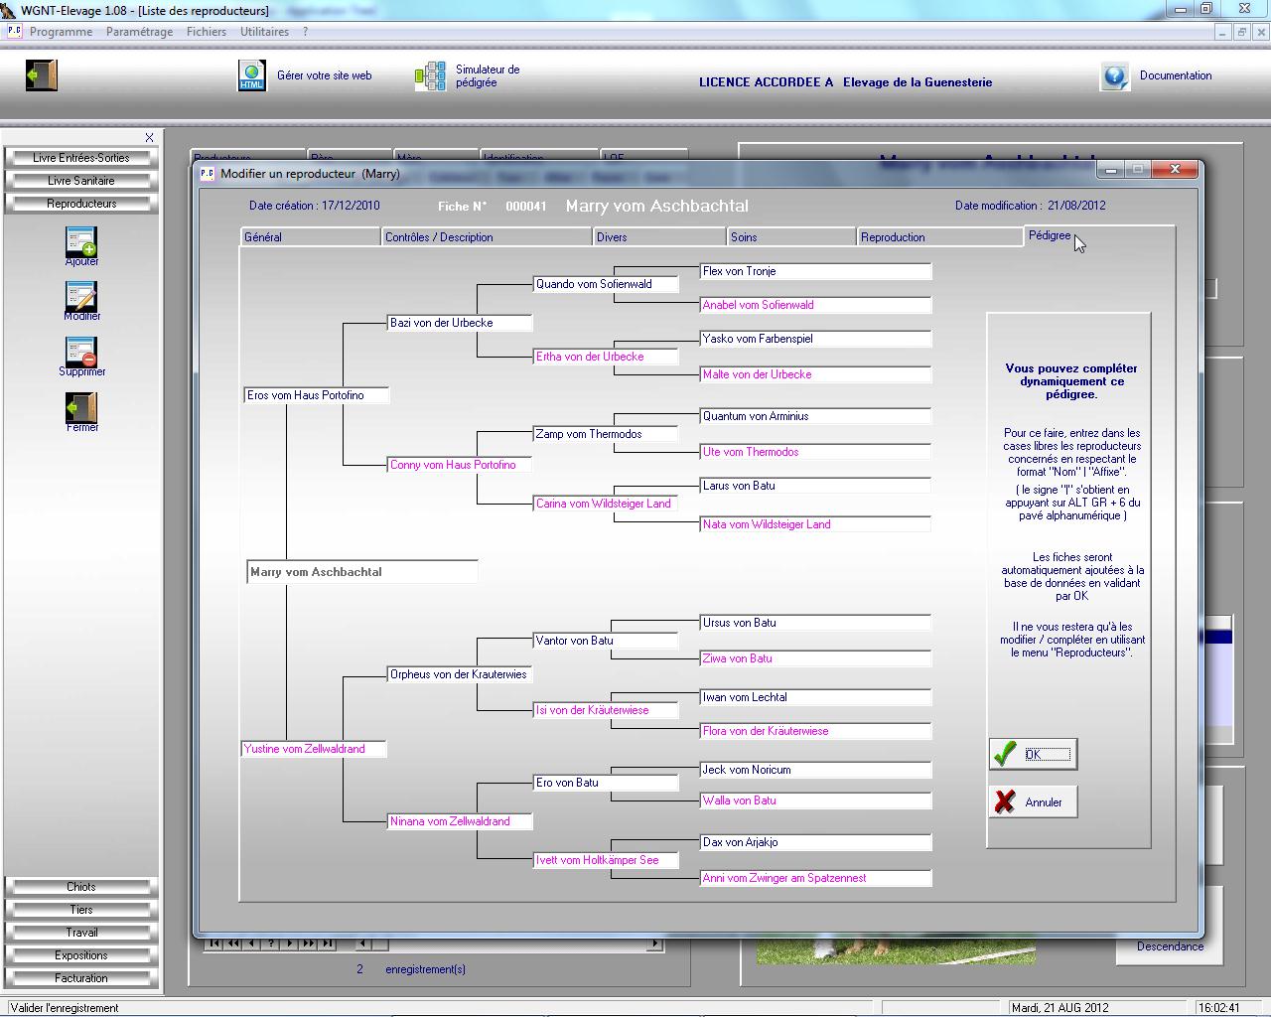Switch to the Général tab
Screen dimensions: 1271x1017
point(310,237)
